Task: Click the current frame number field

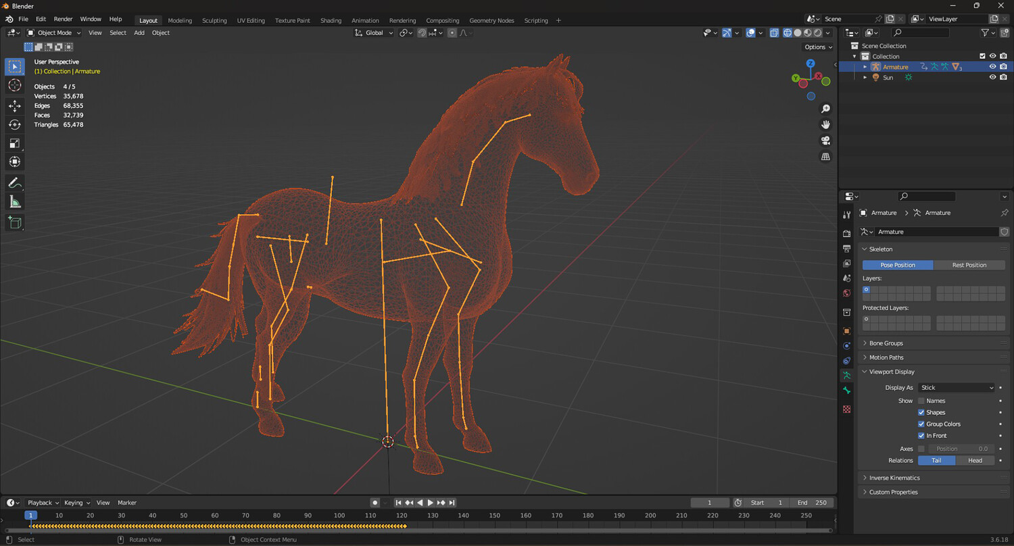Action: click(x=710, y=503)
